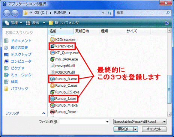
Task: Click the コンピュータ link text
Action: tap(21, 62)
